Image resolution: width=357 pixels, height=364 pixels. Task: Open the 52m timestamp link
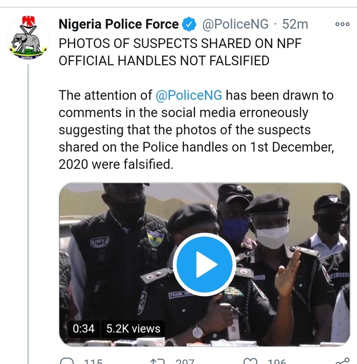(294, 24)
